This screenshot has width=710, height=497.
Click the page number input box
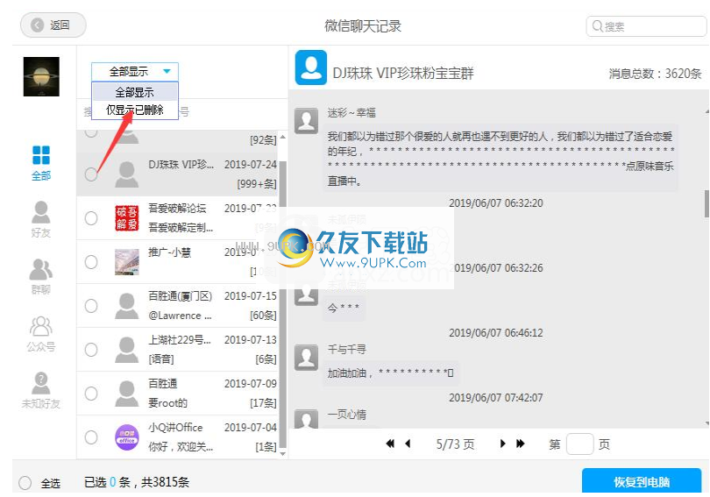tap(580, 444)
